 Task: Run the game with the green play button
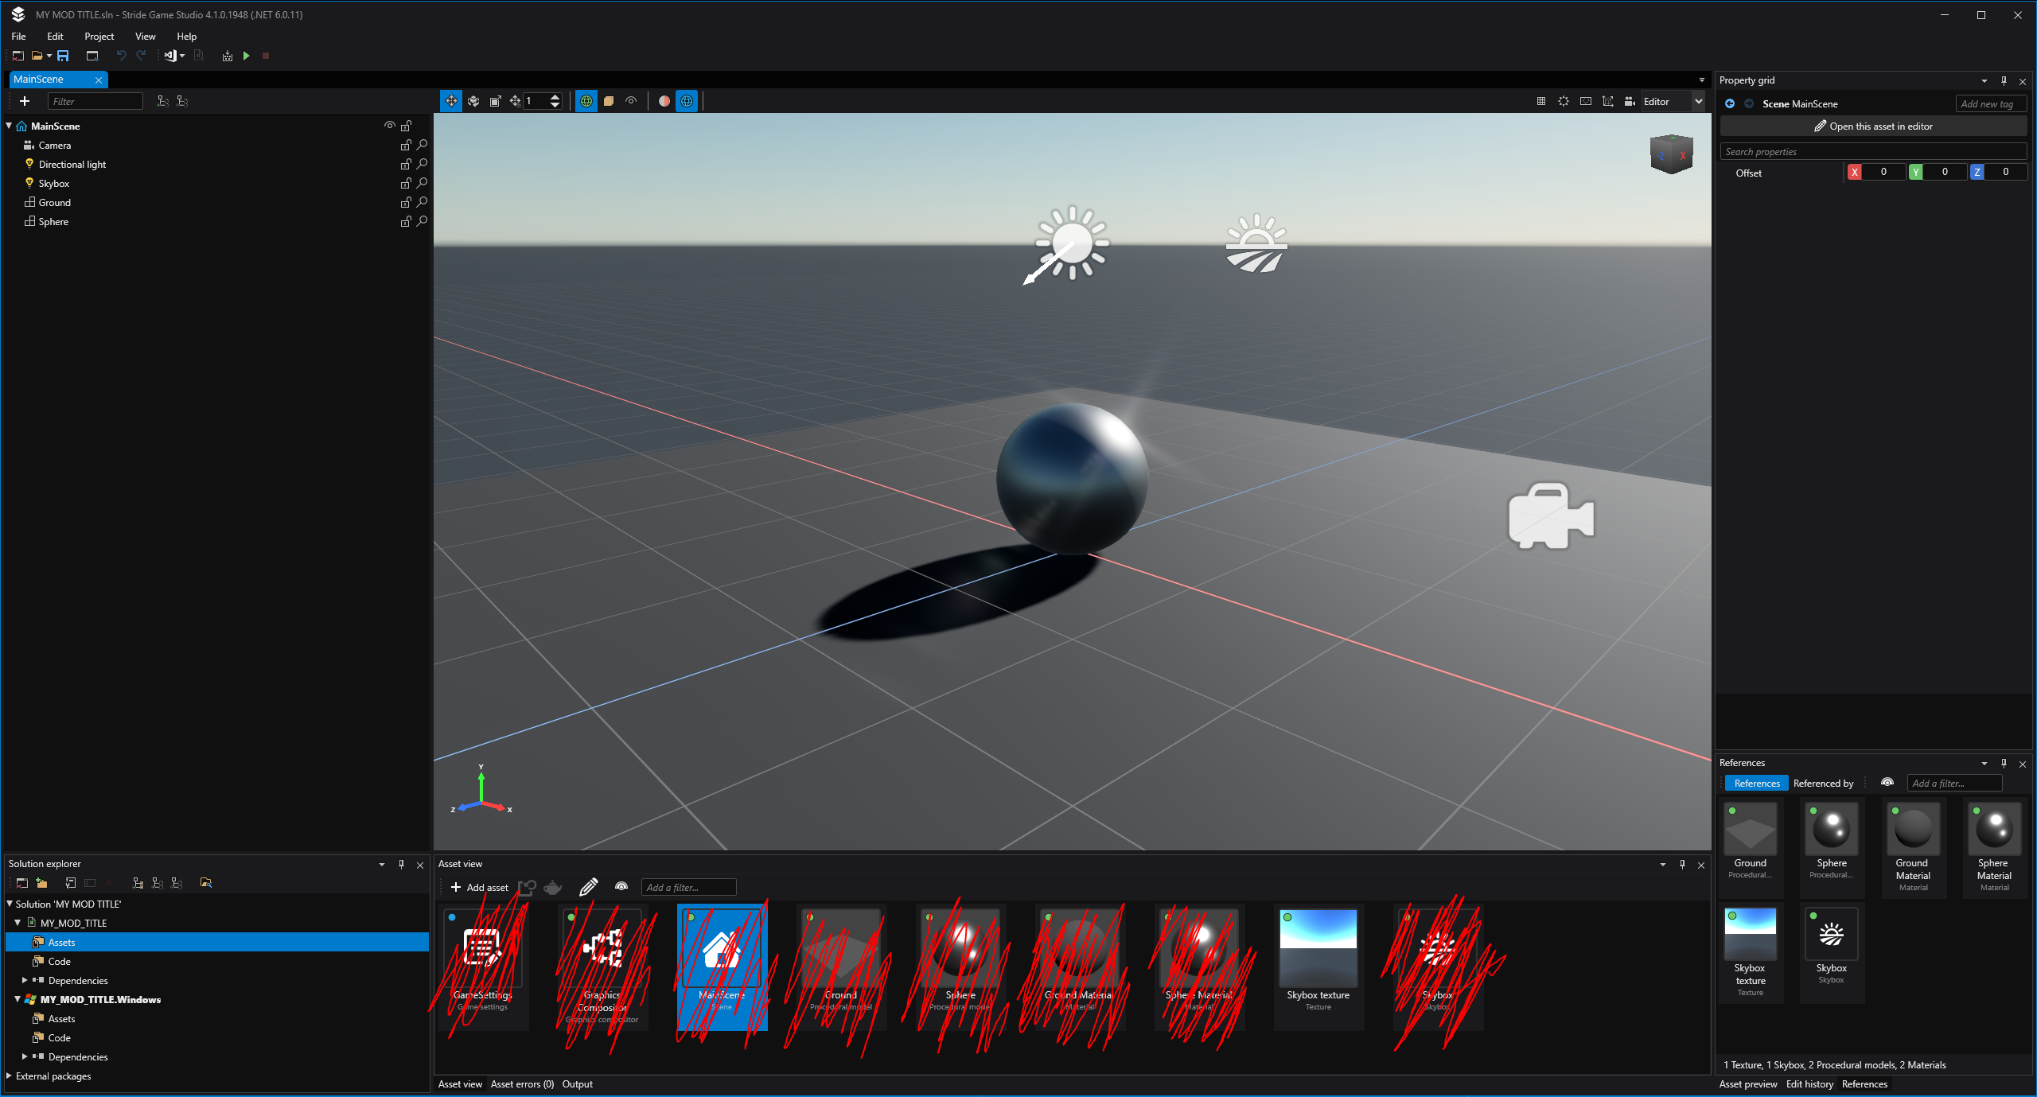pos(247,56)
